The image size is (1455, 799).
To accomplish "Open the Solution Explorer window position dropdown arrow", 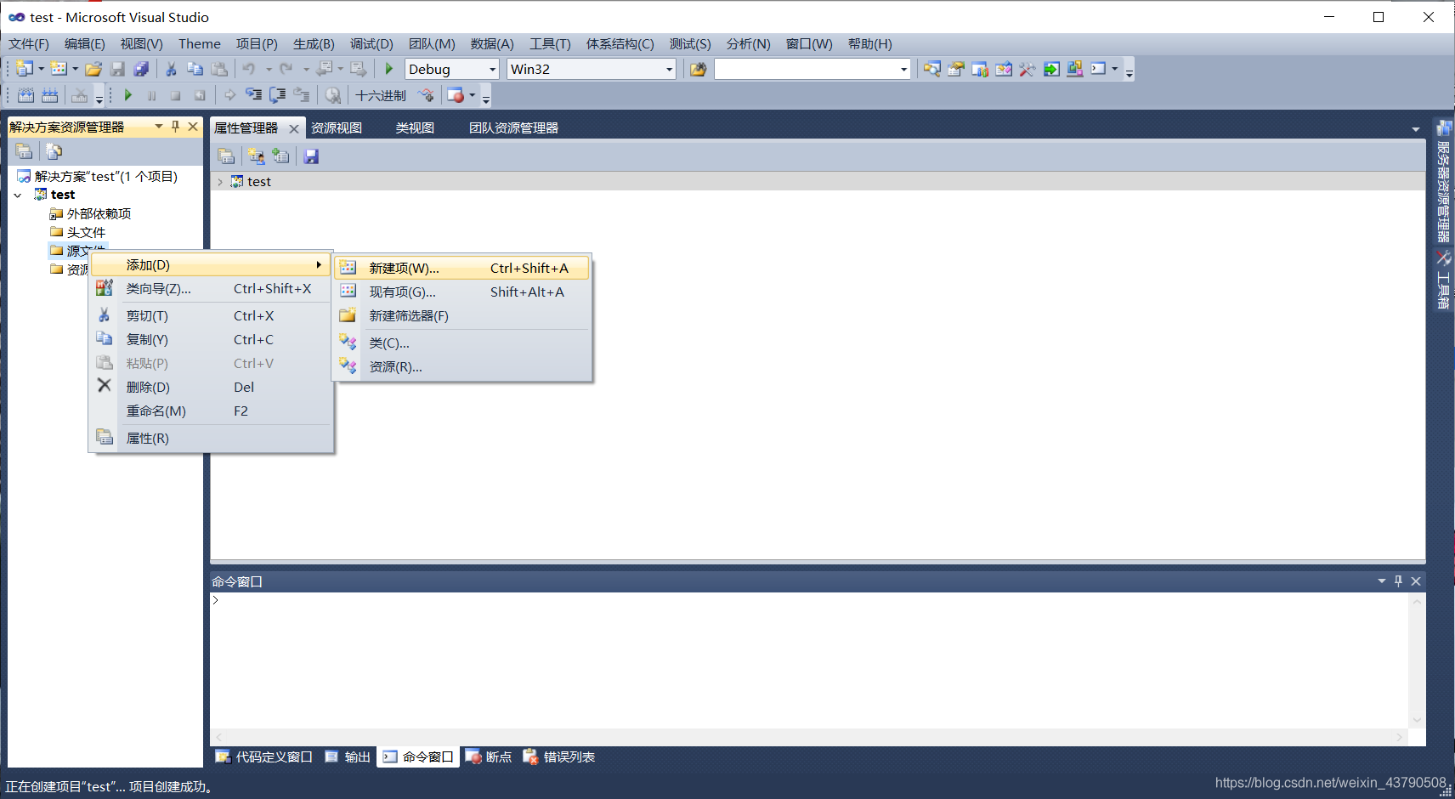I will (159, 127).
